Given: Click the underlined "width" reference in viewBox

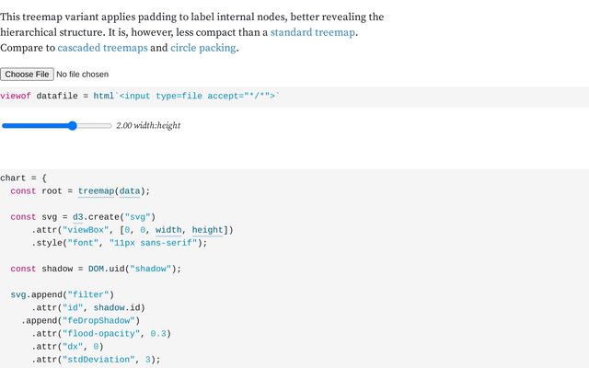Looking at the screenshot, I should [168, 230].
